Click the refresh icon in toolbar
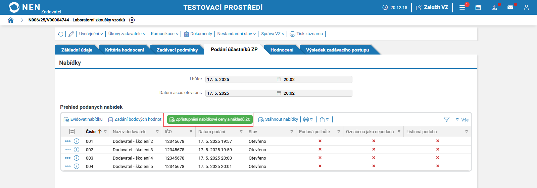Screen dimensions: 537x188 pos(61,34)
